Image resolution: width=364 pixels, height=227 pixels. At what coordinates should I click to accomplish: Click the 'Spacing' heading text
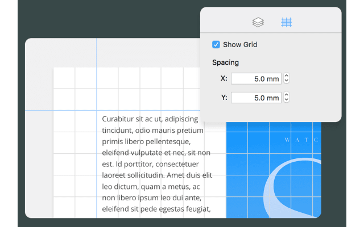coord(225,62)
